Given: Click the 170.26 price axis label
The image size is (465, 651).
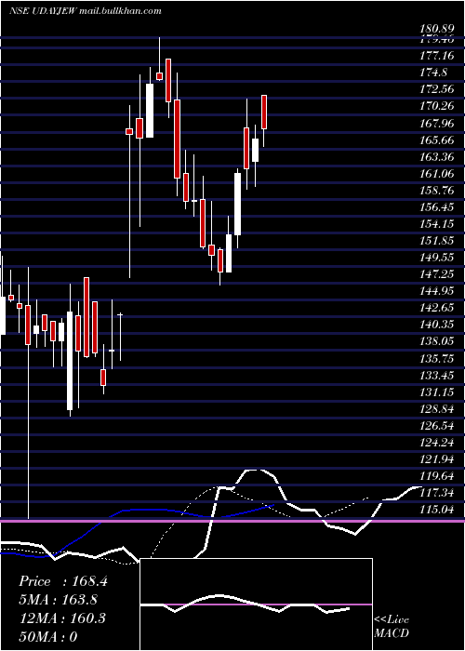Looking at the screenshot, I should click(x=436, y=106).
